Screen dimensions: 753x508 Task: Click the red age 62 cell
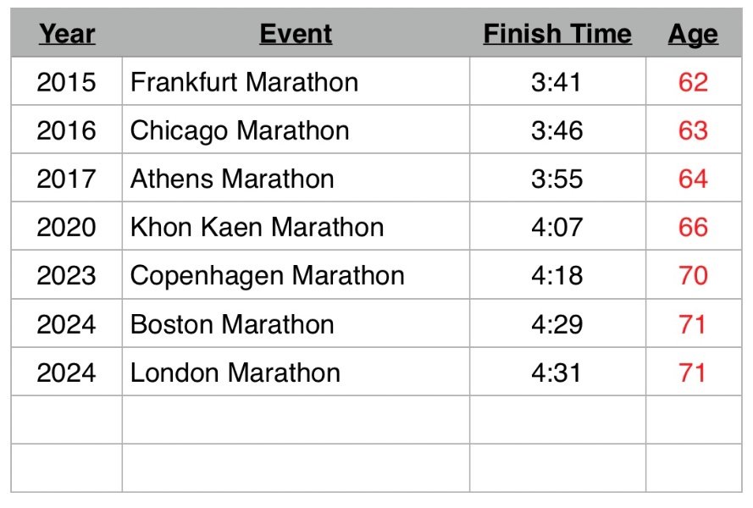[693, 82]
